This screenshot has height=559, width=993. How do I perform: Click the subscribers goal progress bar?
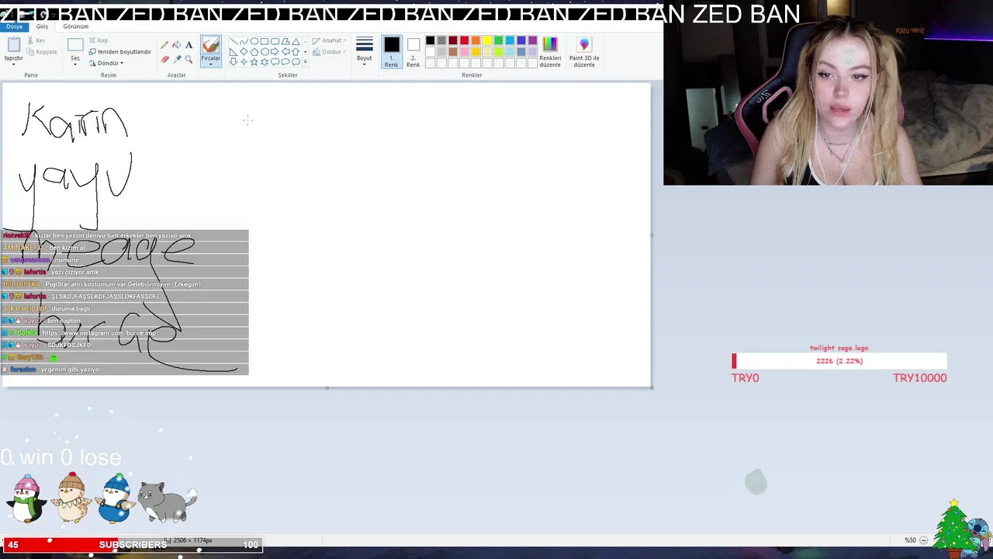tap(132, 544)
